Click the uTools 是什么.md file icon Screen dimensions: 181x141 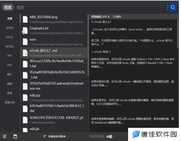tap(25, 53)
